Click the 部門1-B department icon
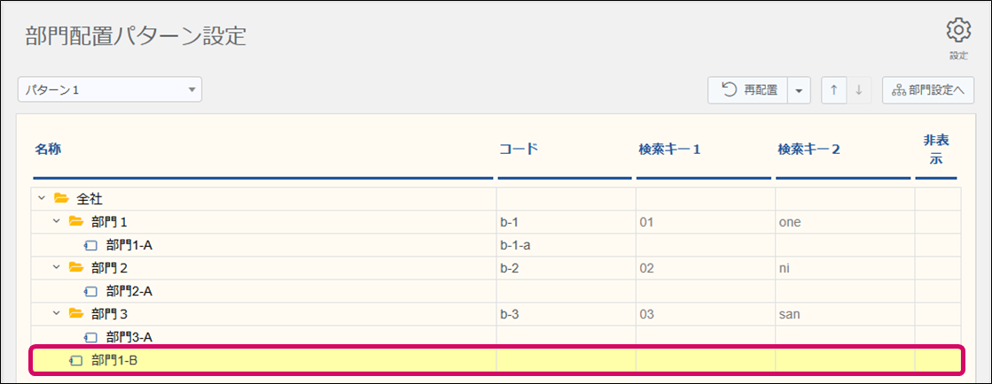This screenshot has height=384, width=992. tap(76, 360)
